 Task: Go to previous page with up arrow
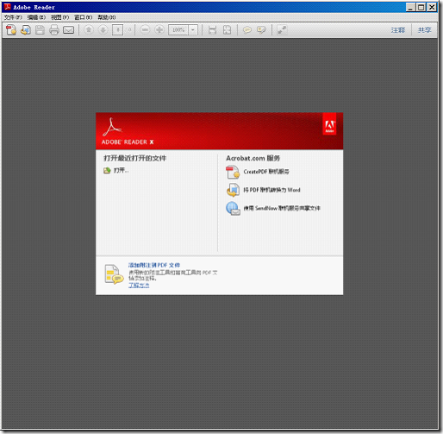pyautogui.click(x=89, y=29)
